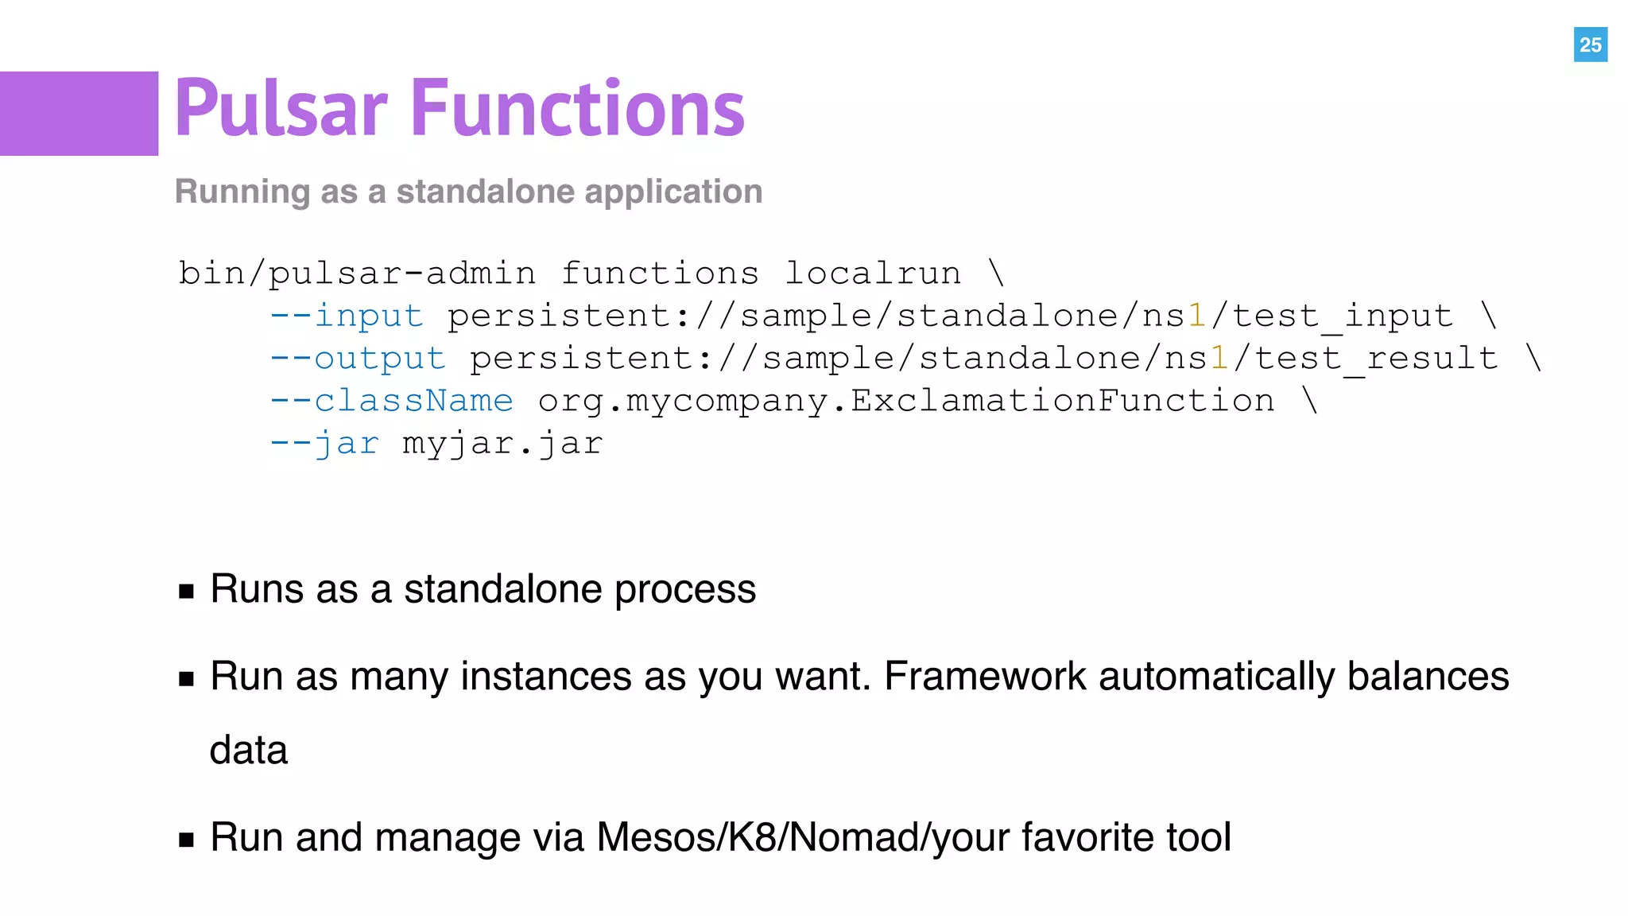Click 'Runs as a standalone process' text
Screen dimensions: 1628x916
coord(483,589)
